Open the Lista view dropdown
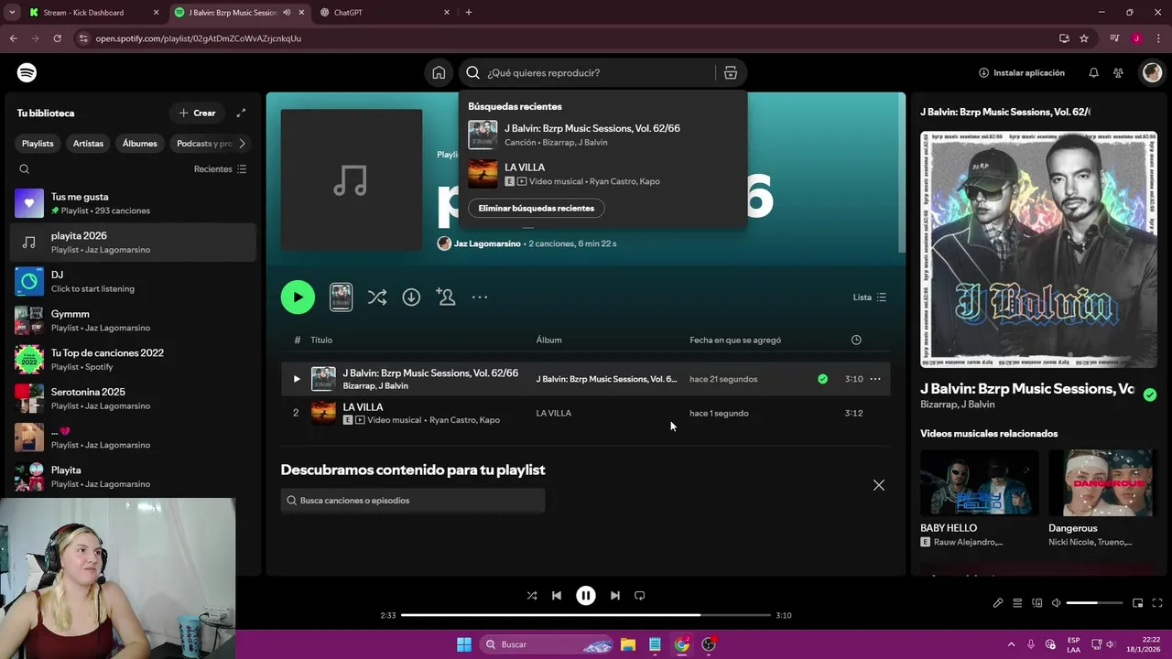This screenshot has width=1172, height=659. (870, 297)
